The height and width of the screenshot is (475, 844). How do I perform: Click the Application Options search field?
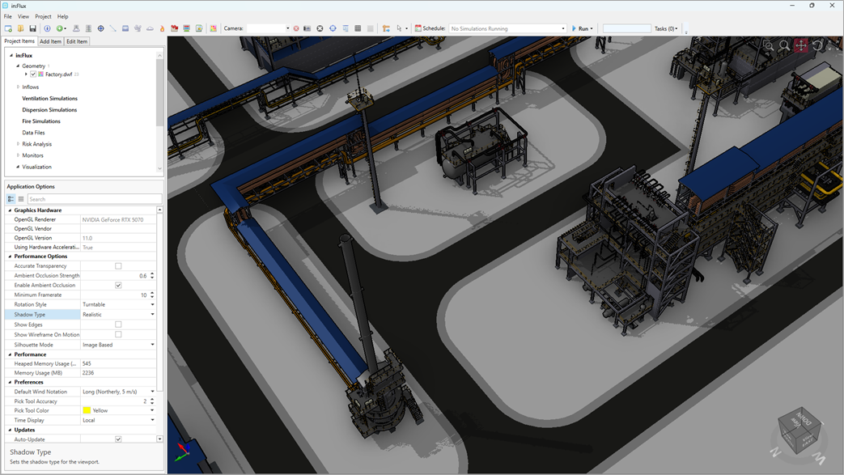[95, 199]
